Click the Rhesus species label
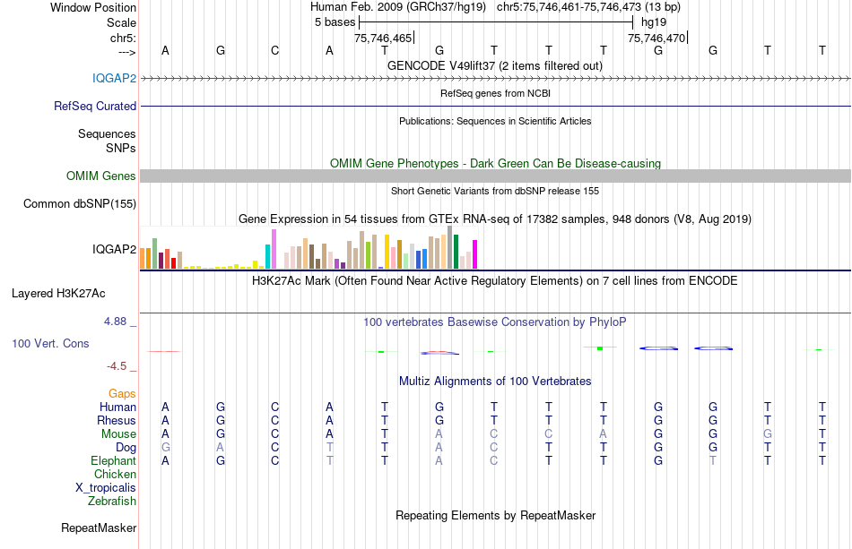 click(x=117, y=420)
